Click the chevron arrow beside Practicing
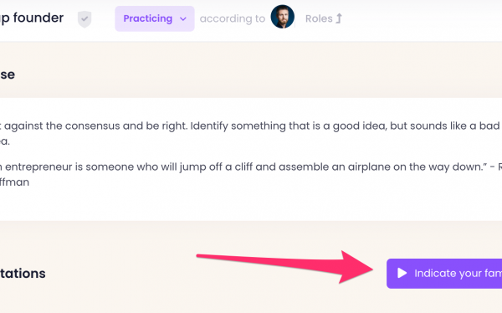The image size is (502, 313). [x=183, y=19]
